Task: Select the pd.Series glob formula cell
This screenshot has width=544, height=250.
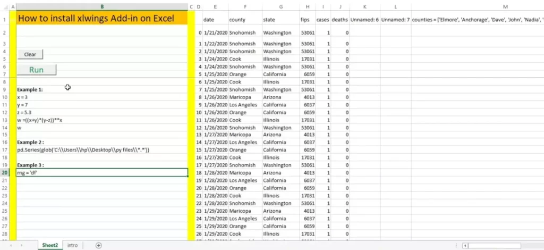Action: [x=102, y=150]
